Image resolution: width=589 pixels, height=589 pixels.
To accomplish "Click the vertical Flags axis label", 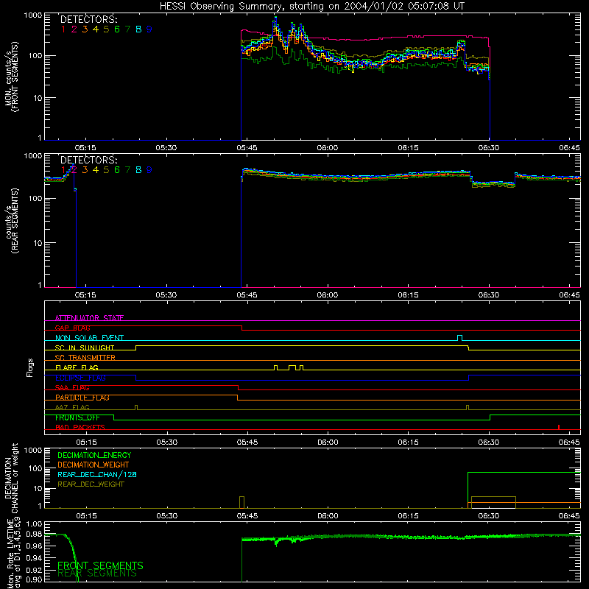I will (30, 367).
